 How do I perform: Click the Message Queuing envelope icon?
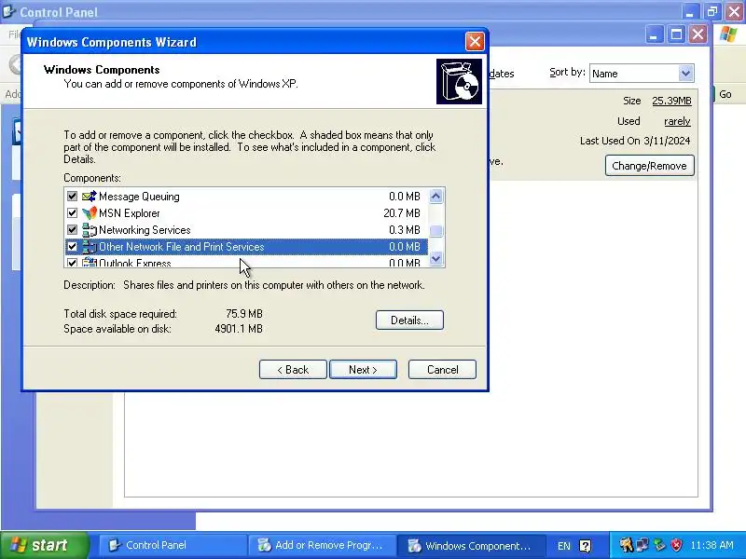coord(89,196)
